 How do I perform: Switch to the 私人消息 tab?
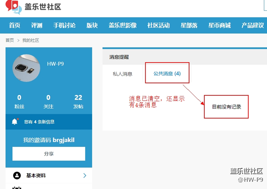pos(122,74)
